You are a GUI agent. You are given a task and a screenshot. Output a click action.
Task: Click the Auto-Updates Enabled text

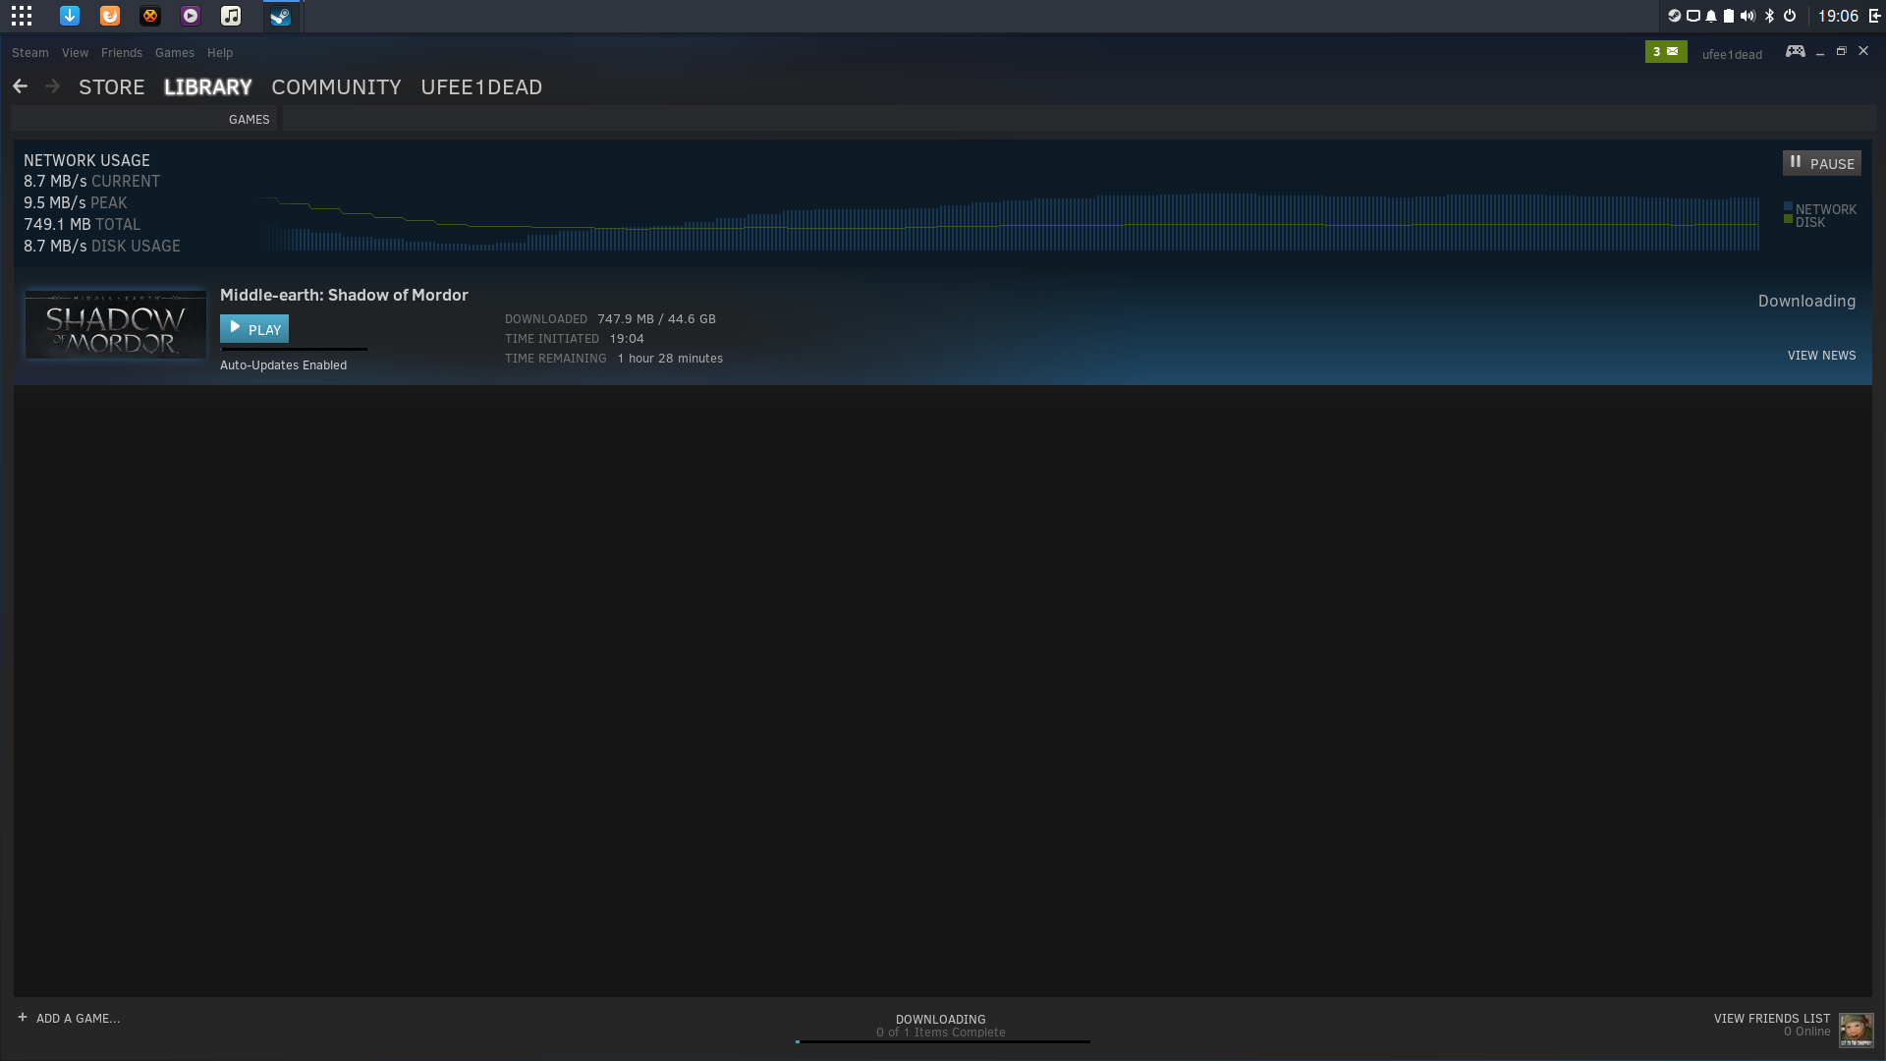point(283,365)
